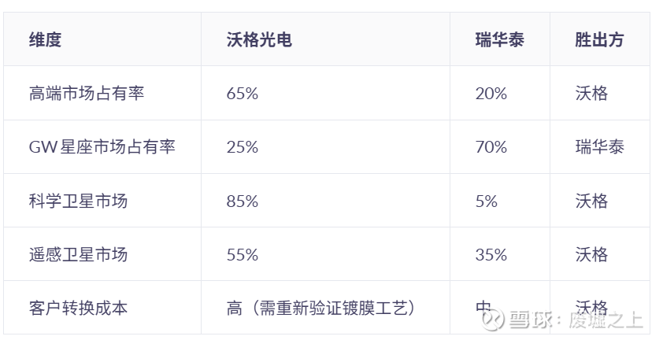This screenshot has height=340, width=663.
Task: Click the 65% value cell
Action: coord(242,94)
